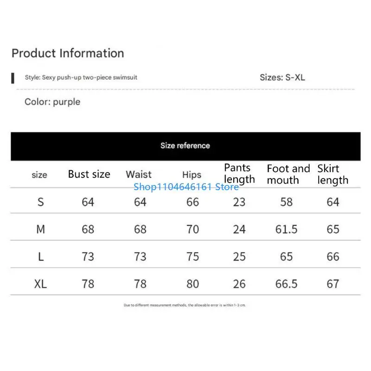Click the Pants length column header
Screen dimensions: 371x371
click(x=239, y=173)
